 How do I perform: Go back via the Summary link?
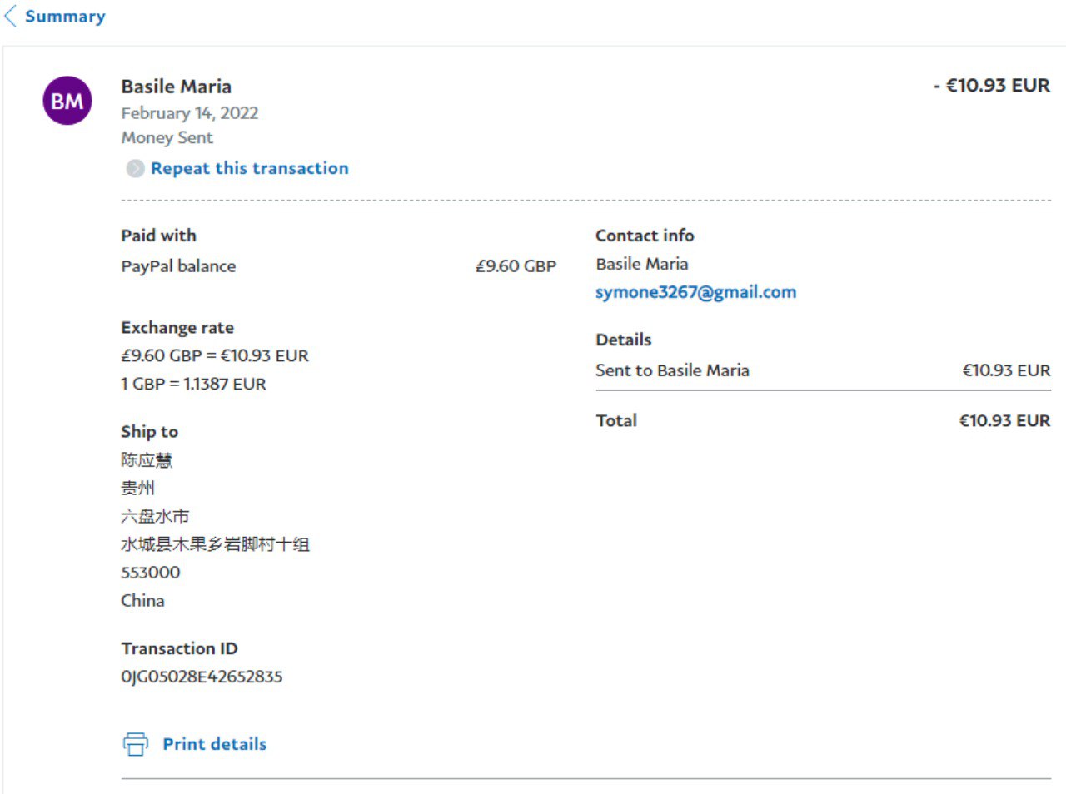(65, 17)
